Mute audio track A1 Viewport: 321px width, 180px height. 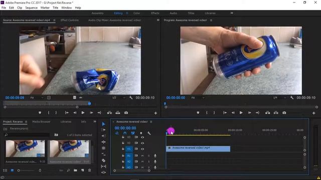coord(142,155)
